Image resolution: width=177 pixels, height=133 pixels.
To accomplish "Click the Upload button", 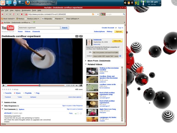I will [x=119, y=32].
